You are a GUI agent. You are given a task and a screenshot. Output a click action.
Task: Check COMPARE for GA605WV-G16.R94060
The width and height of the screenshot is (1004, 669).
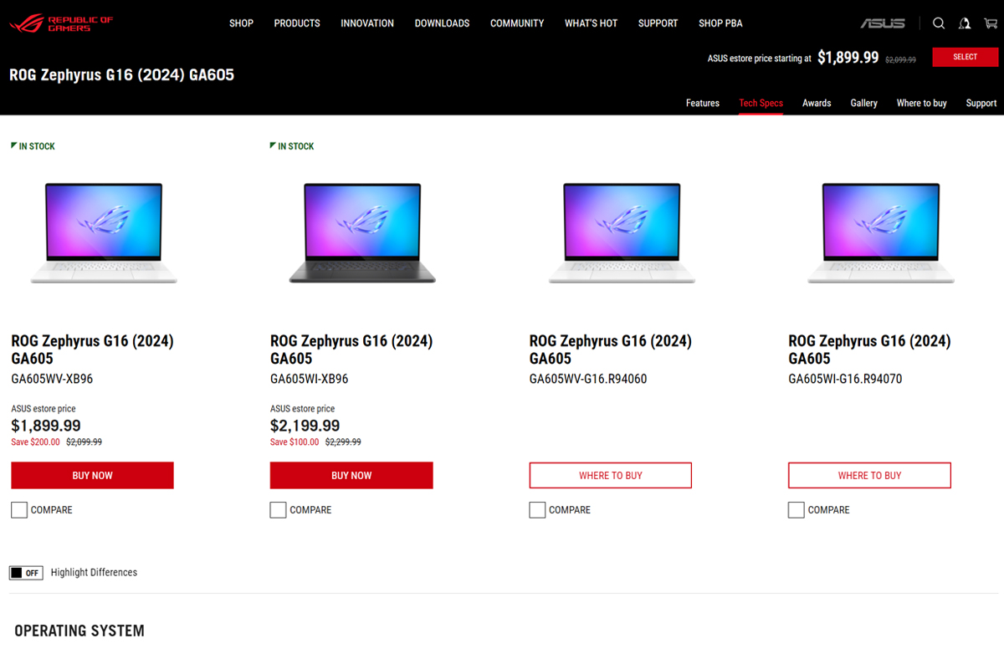[x=537, y=510]
